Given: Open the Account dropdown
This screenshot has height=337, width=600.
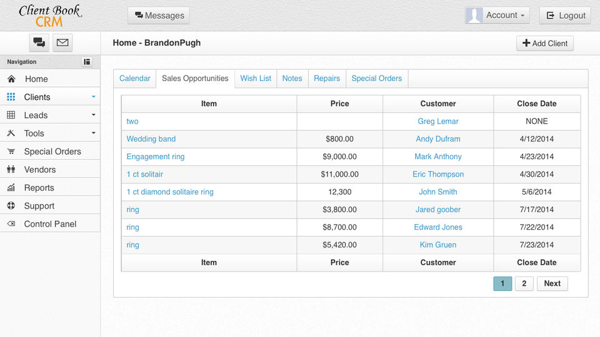Looking at the screenshot, I should (497, 16).
